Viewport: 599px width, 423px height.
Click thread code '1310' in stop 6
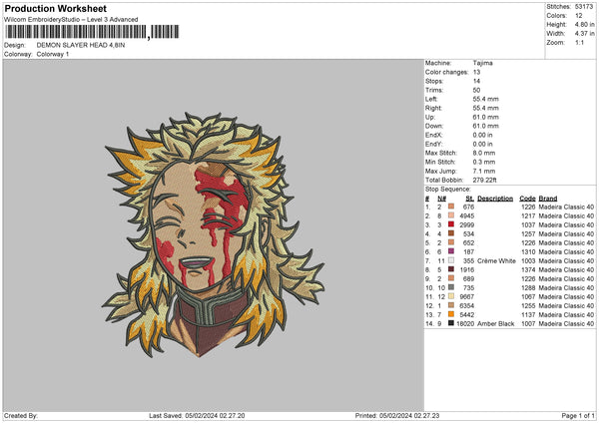pyautogui.click(x=528, y=251)
